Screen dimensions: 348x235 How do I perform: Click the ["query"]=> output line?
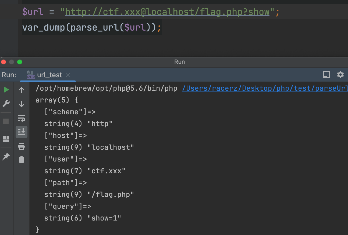click(68, 206)
